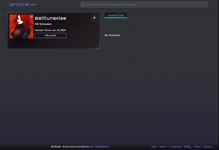Open the Blog footer link
The height and width of the screenshot is (150, 219).
154,147
